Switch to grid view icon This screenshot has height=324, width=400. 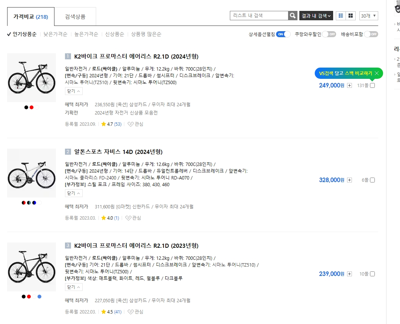pyautogui.click(x=350, y=15)
